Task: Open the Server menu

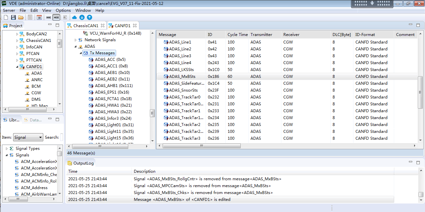Action: pyautogui.click(x=9, y=10)
